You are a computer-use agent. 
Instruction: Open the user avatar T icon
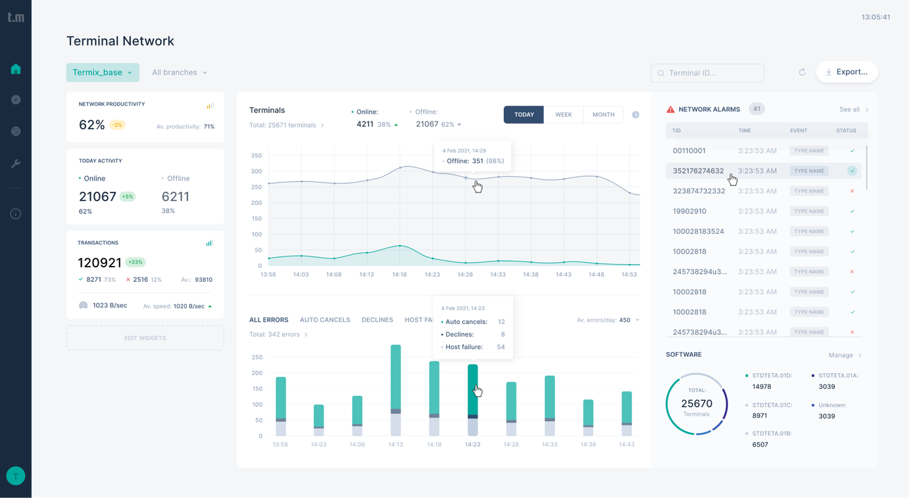click(16, 476)
